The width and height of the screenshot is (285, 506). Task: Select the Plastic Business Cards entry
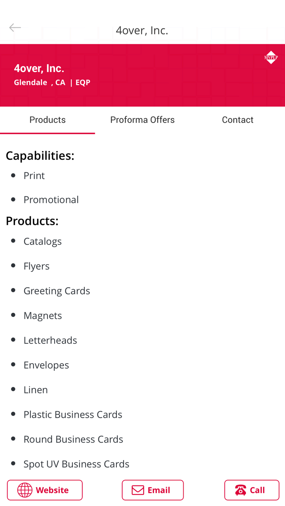[x=73, y=414]
